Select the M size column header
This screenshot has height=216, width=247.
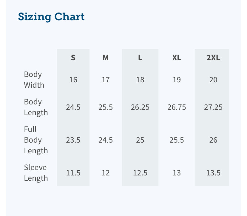point(106,58)
